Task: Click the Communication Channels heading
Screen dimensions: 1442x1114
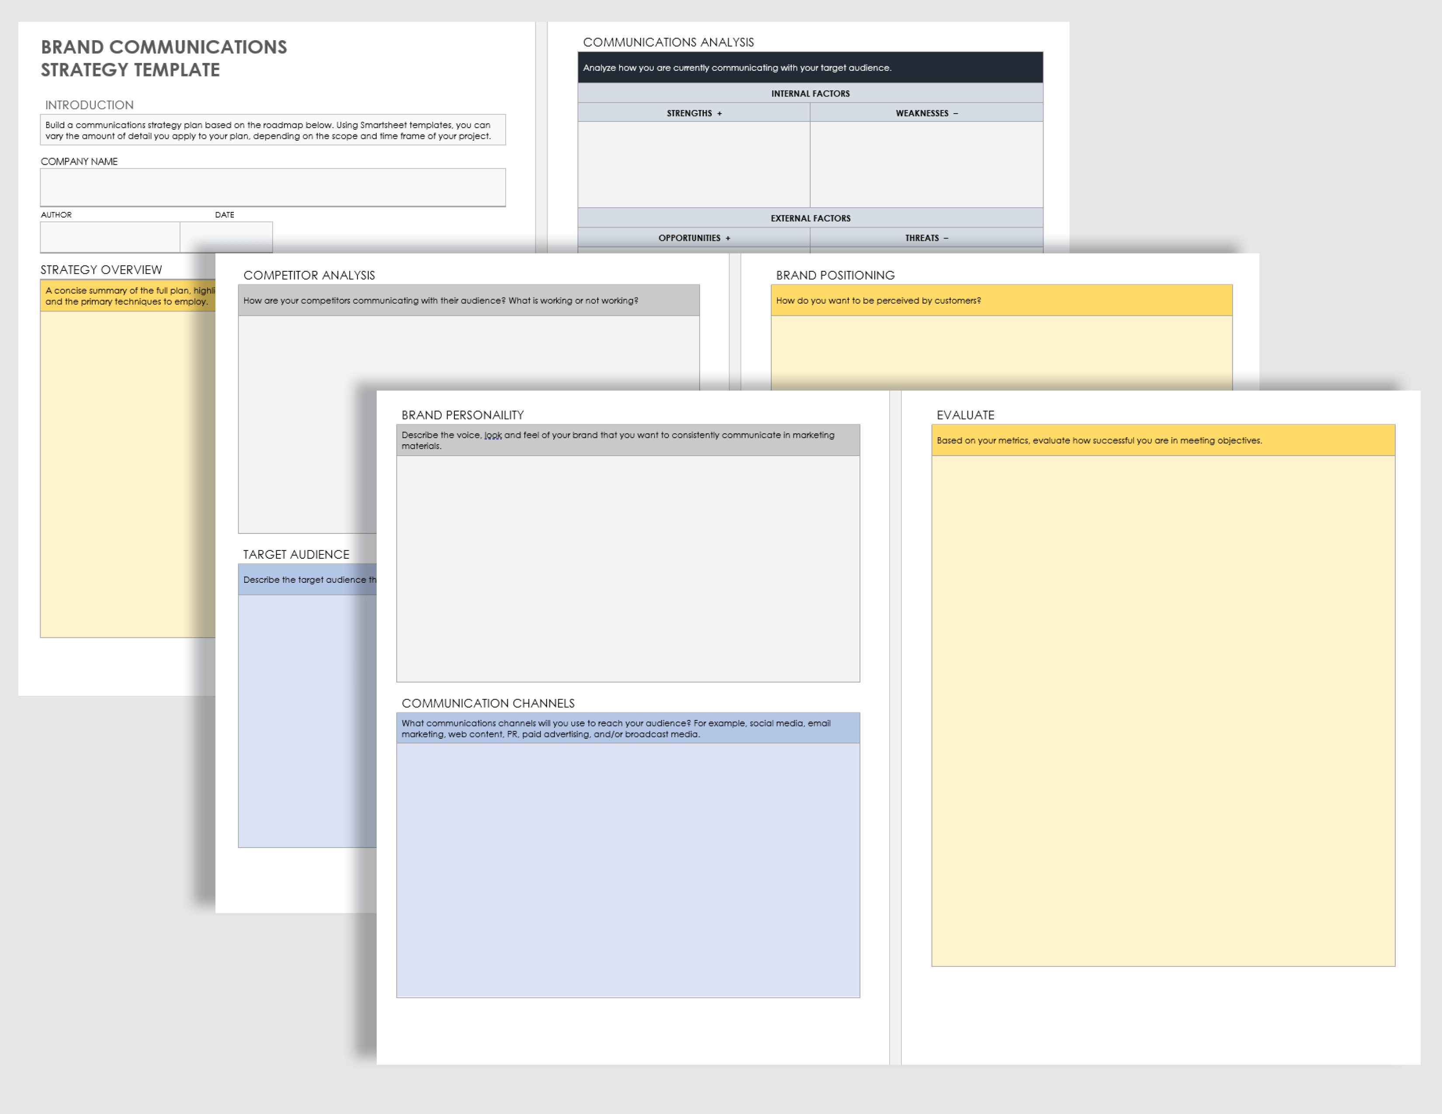Action: (488, 703)
